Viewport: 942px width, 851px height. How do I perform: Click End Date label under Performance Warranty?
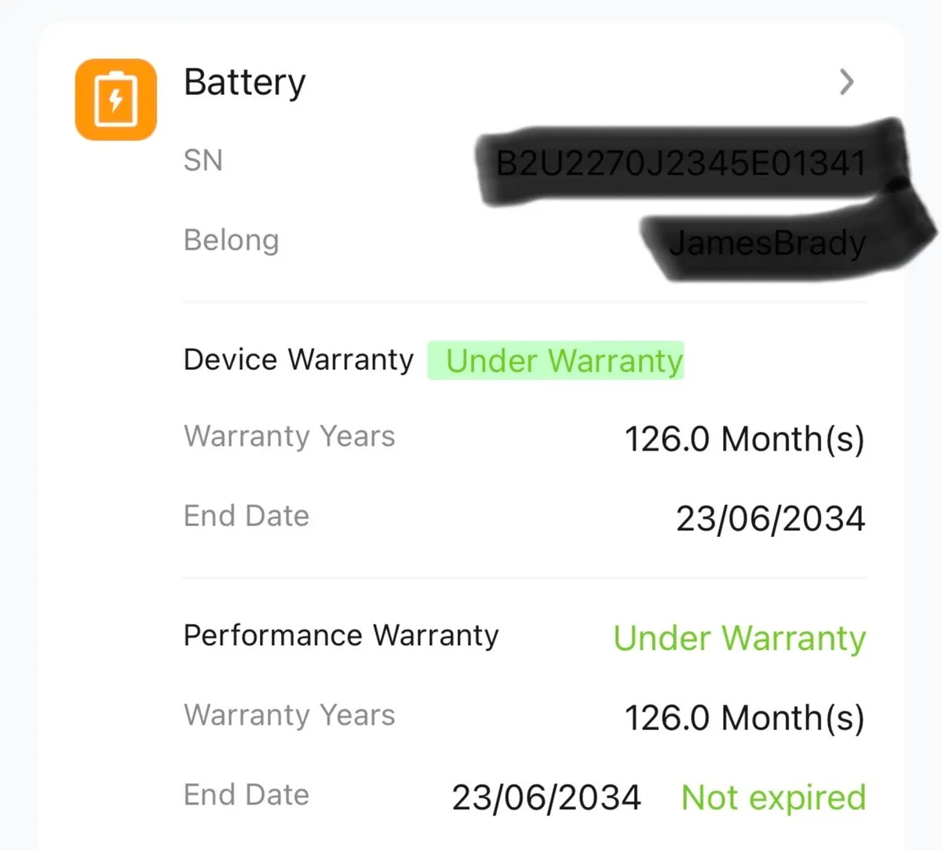click(246, 794)
